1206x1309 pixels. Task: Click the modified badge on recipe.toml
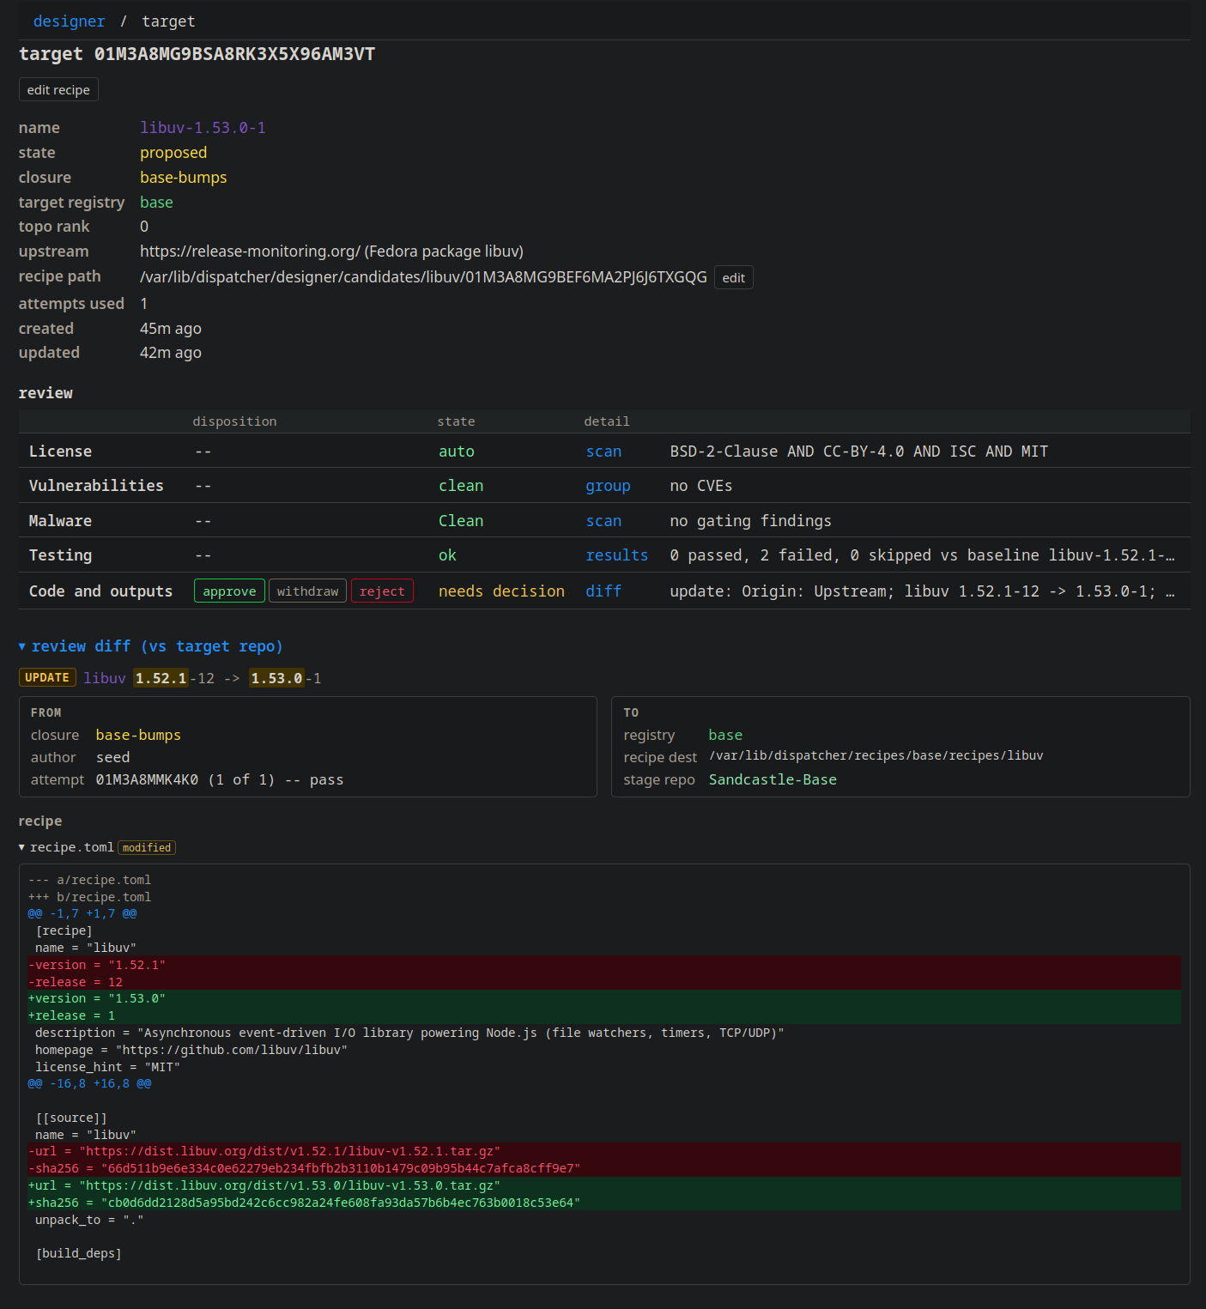tap(147, 848)
